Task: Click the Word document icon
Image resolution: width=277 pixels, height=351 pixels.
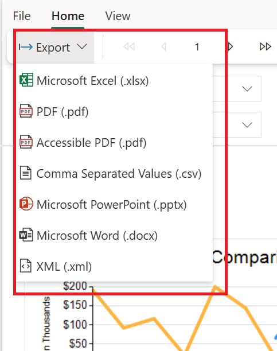Action: (26, 235)
